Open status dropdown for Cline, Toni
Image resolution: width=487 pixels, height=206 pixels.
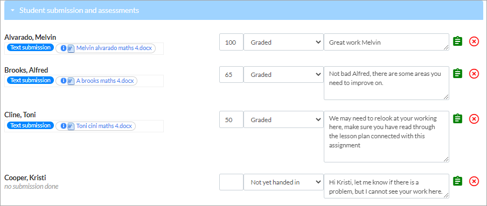[283, 119]
